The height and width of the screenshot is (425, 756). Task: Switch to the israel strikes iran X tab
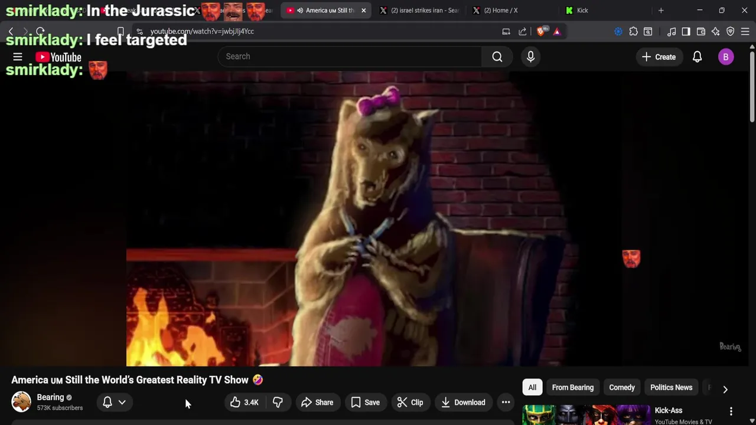pyautogui.click(x=419, y=11)
